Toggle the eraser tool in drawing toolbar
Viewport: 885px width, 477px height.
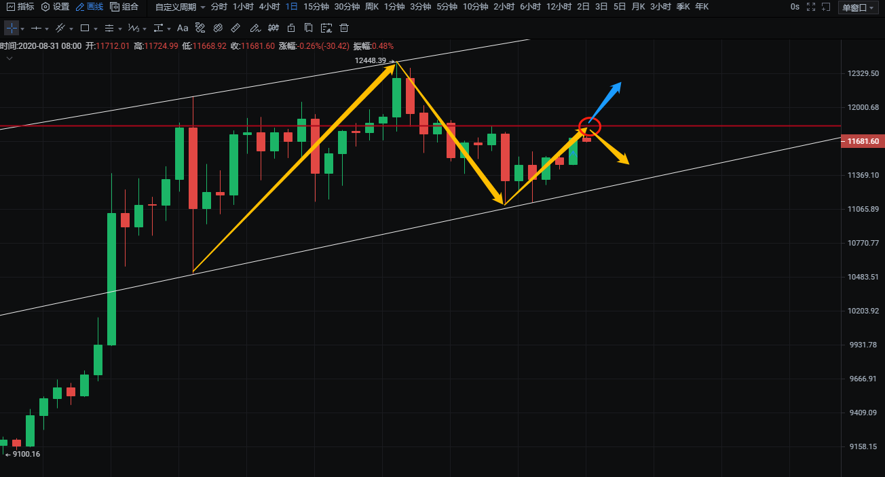tap(218, 28)
